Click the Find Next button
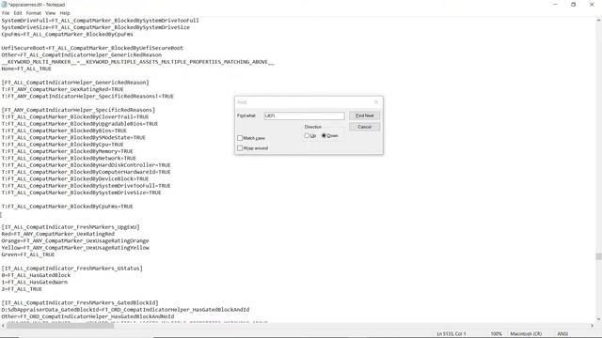The width and height of the screenshot is (602, 338). (364, 115)
